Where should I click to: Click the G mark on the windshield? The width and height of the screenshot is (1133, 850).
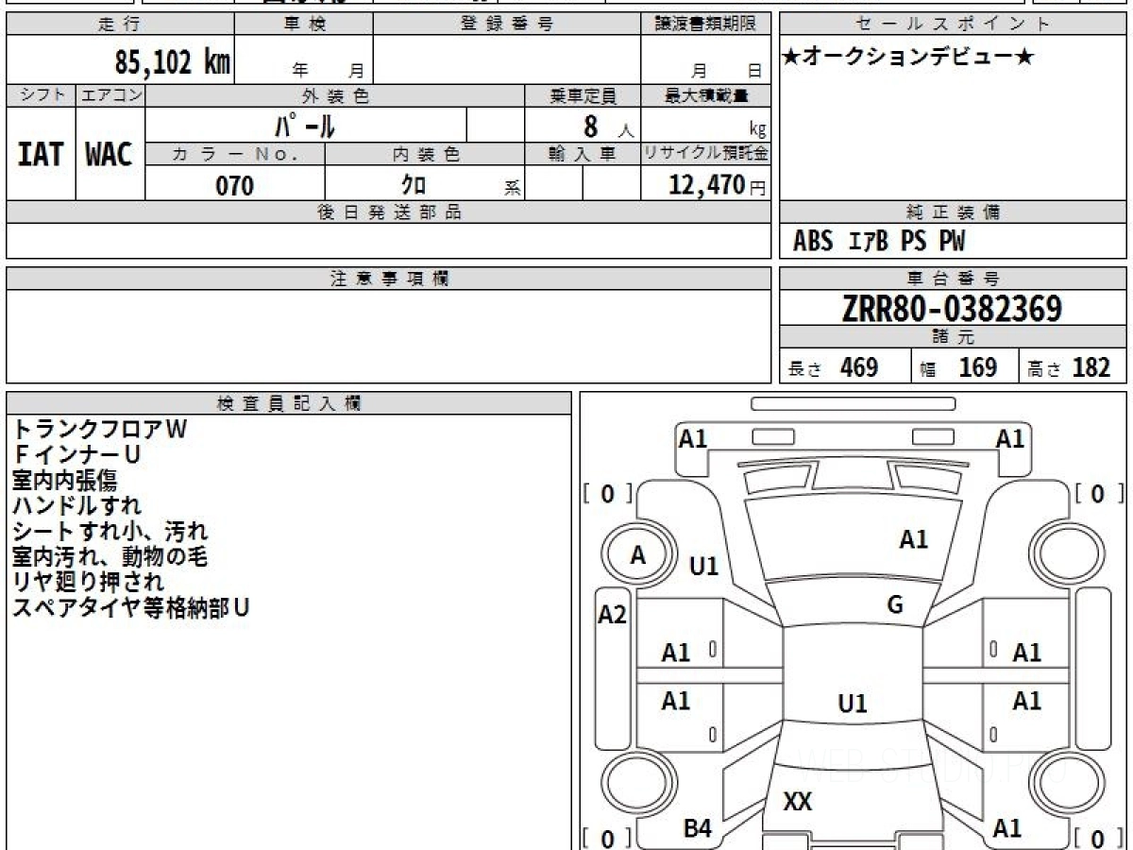(x=895, y=605)
